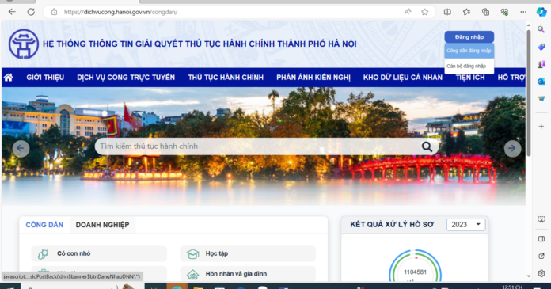Open browser Settings and more menu
Image resolution: width=551 pixels, height=289 pixels.
pyautogui.click(x=523, y=12)
